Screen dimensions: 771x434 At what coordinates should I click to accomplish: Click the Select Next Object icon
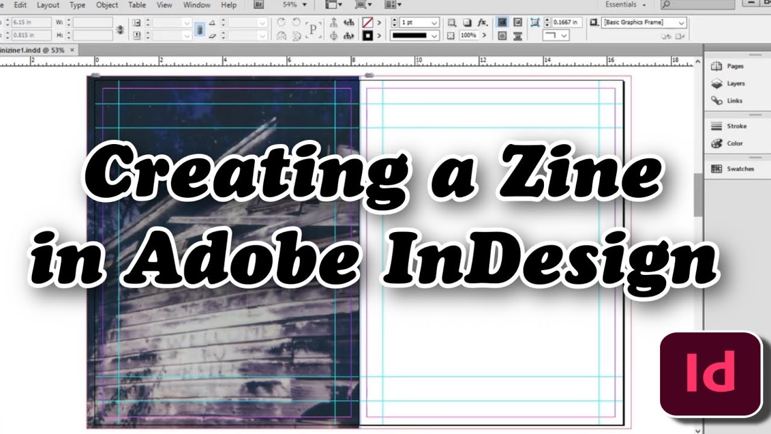[x=349, y=36]
